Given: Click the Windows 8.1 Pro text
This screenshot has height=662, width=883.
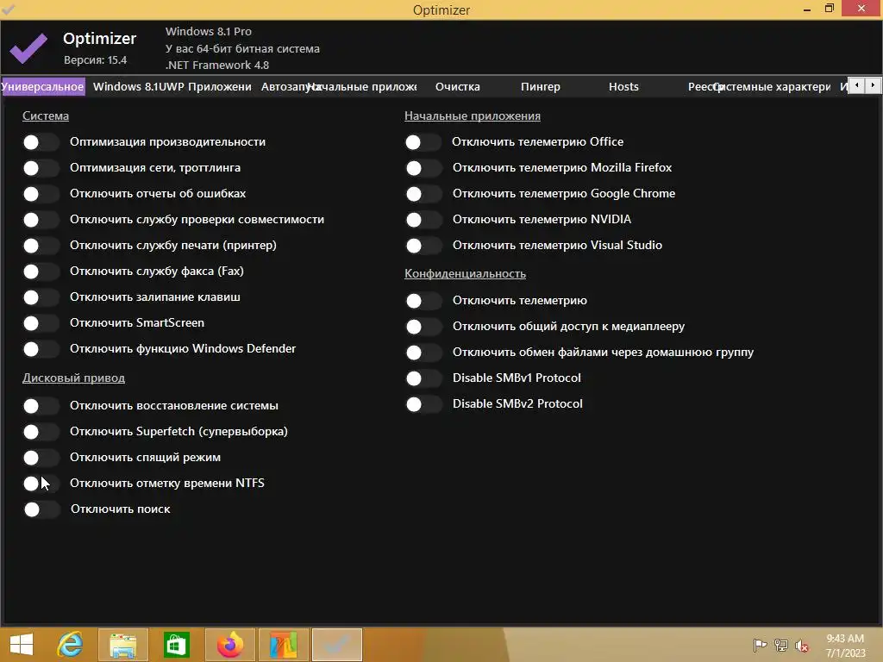Looking at the screenshot, I should coord(209,32).
